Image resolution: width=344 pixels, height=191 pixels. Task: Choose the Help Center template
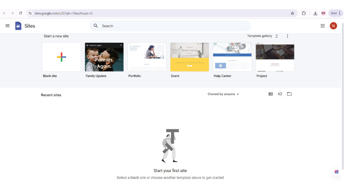pos(232,57)
